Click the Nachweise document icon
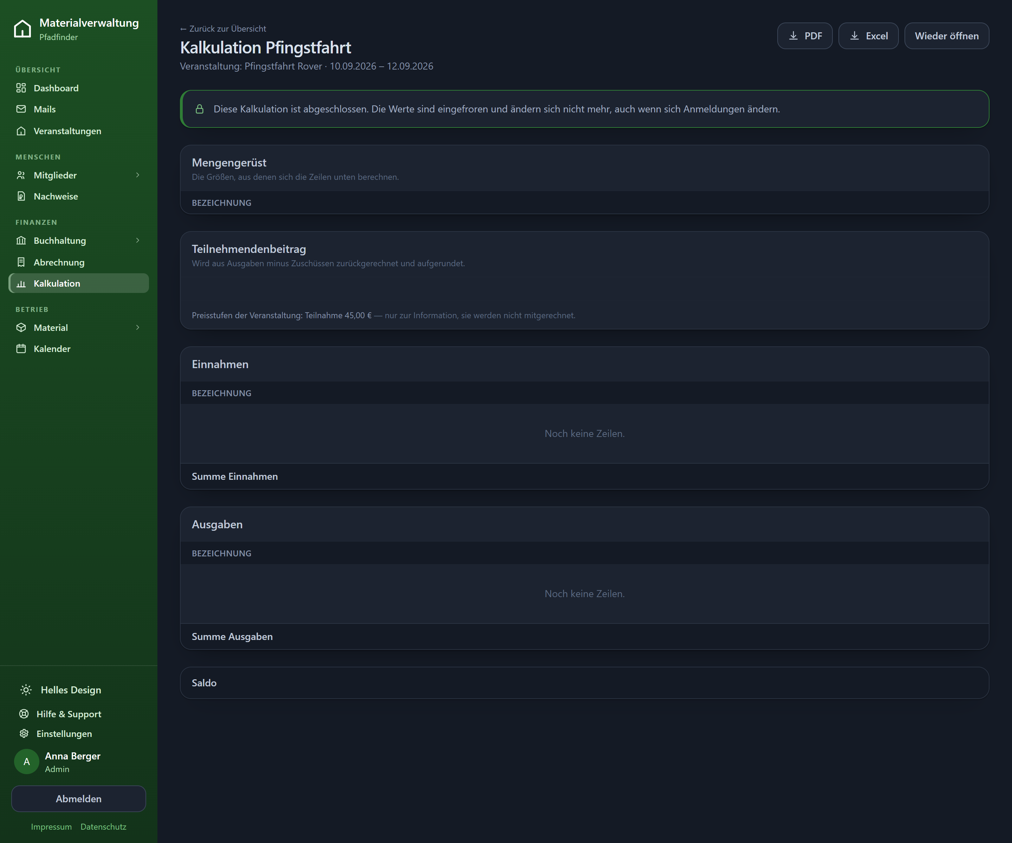 pos(21,196)
